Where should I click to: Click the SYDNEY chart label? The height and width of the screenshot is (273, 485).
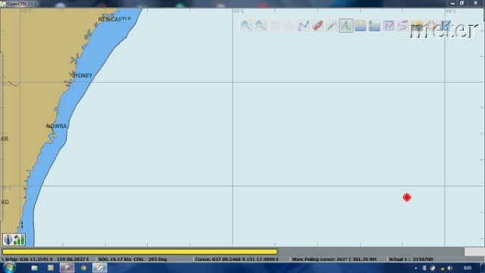pyautogui.click(x=82, y=76)
